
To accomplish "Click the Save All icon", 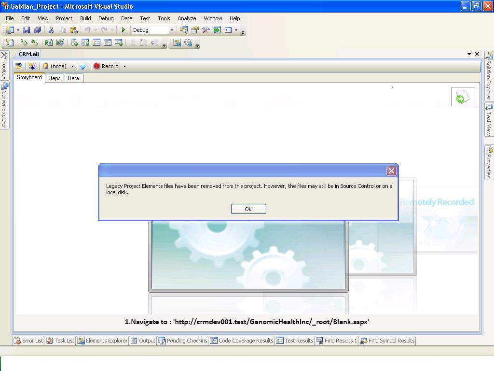I will pyautogui.click(x=38, y=30).
